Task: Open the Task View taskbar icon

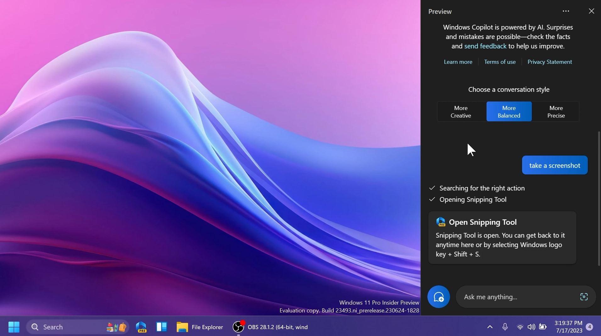Action: click(161, 327)
